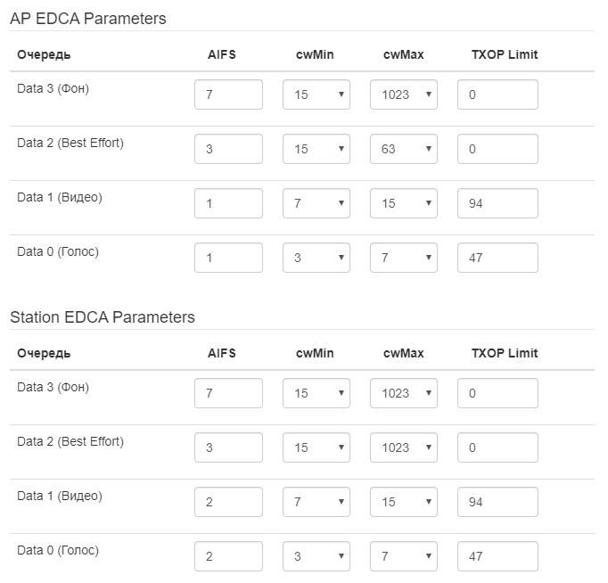Click Station Data 0 (Голос) TXOP Limit field
Screen dimensions: 608x583
pyautogui.click(x=497, y=556)
